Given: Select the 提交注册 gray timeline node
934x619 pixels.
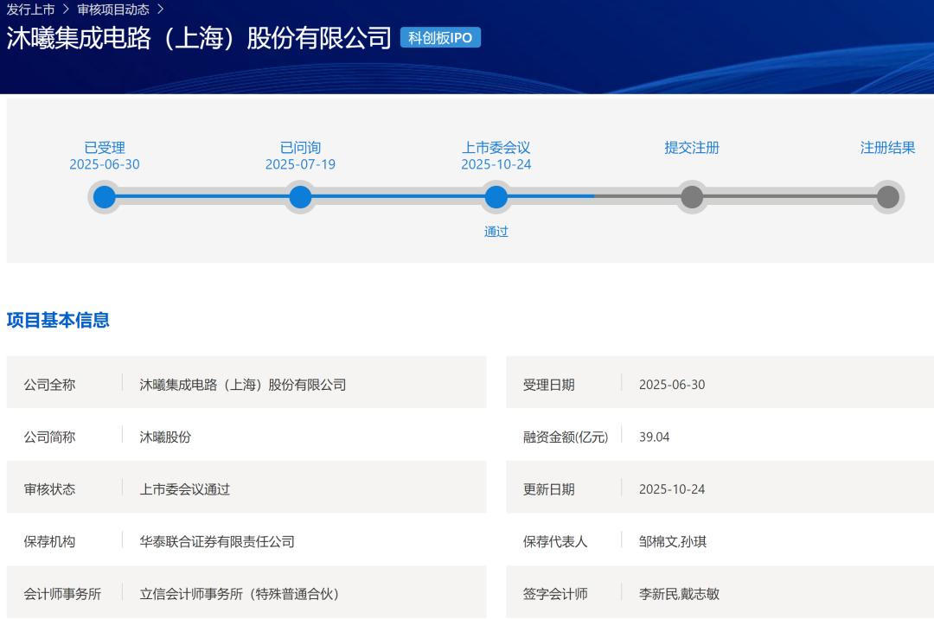Looking at the screenshot, I should coord(692,197).
